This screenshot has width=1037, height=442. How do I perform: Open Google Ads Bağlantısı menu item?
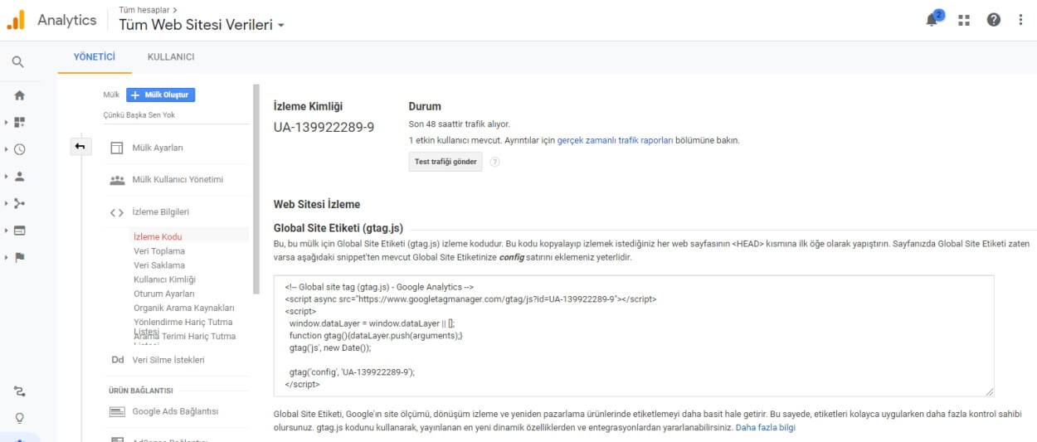click(x=176, y=411)
